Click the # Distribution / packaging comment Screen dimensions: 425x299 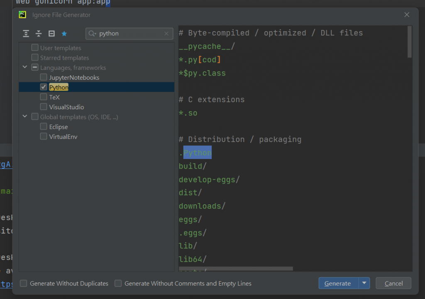pyautogui.click(x=240, y=140)
